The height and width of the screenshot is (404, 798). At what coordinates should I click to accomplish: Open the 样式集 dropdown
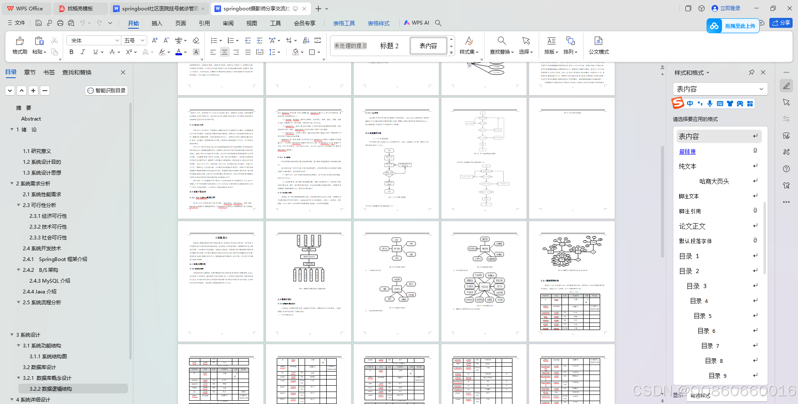(x=469, y=52)
